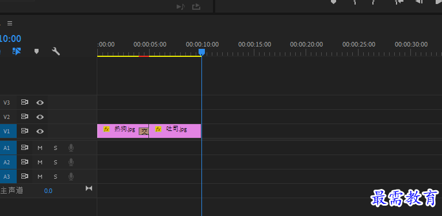Target the V2 track header

[6, 117]
